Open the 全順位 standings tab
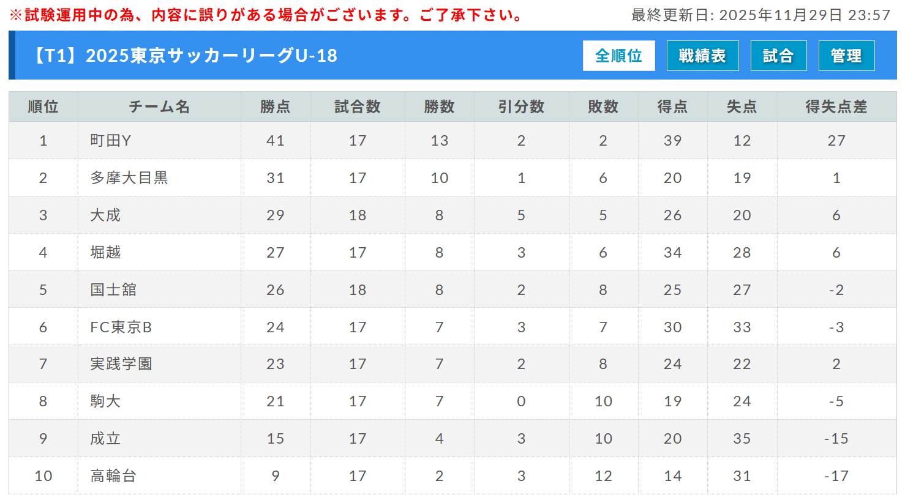The width and height of the screenshot is (905, 503). (618, 56)
